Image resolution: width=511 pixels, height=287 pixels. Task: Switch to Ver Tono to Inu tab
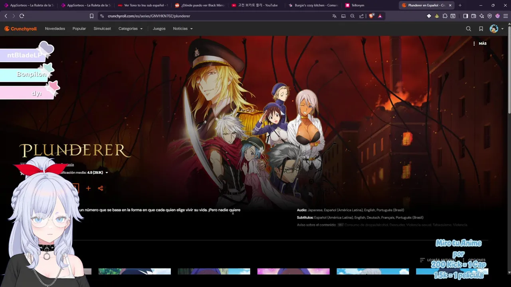[x=143, y=5]
